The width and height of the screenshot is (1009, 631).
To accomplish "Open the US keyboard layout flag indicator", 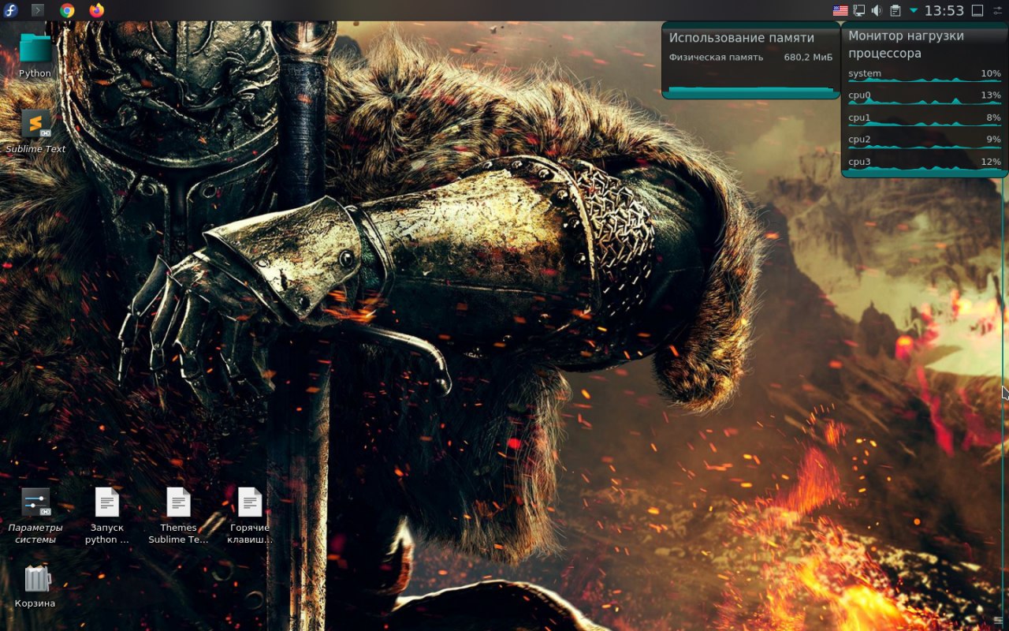I will pos(840,11).
